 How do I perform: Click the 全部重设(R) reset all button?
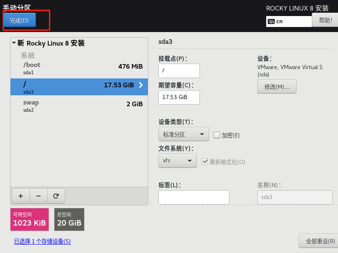(319, 241)
